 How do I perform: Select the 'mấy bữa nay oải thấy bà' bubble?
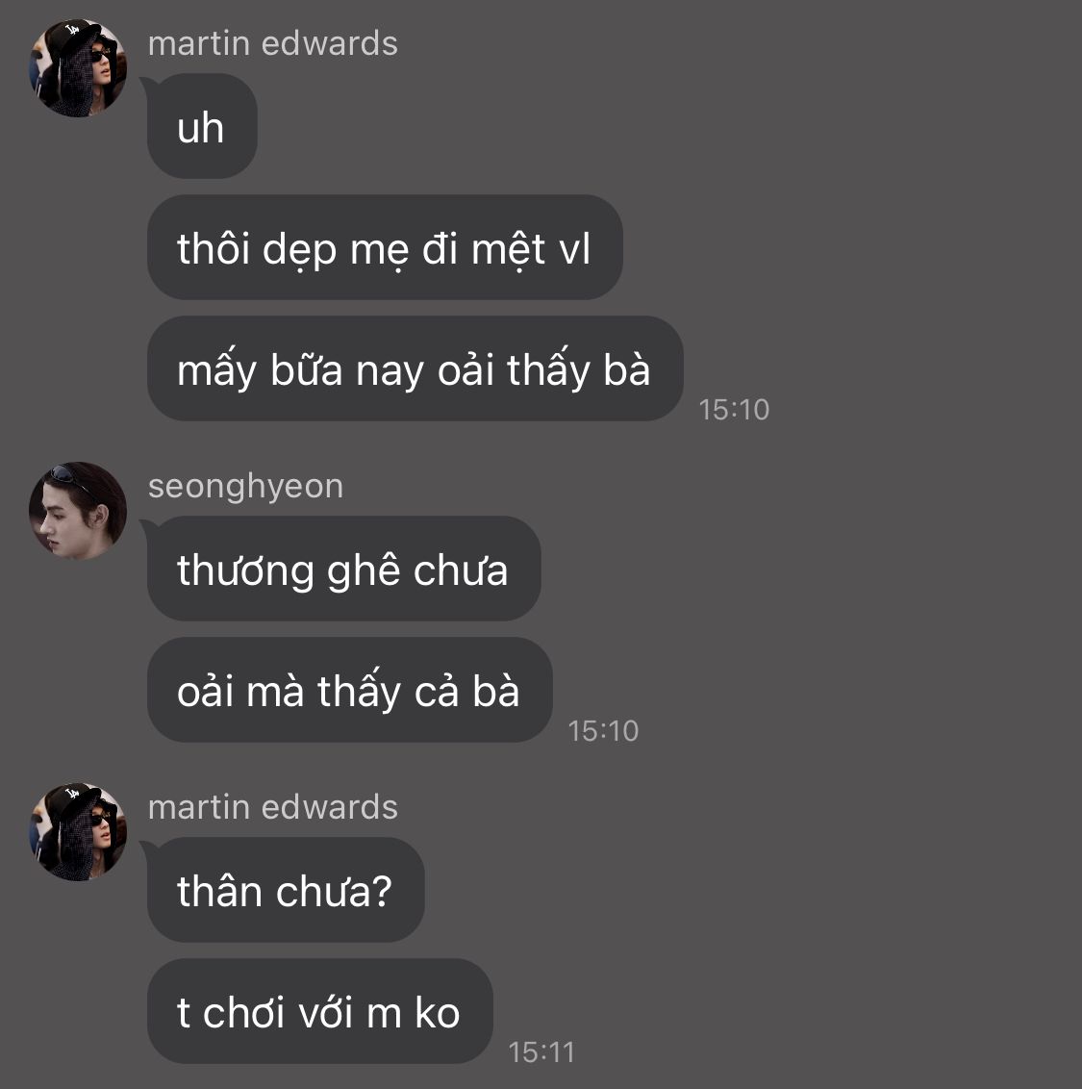point(415,368)
